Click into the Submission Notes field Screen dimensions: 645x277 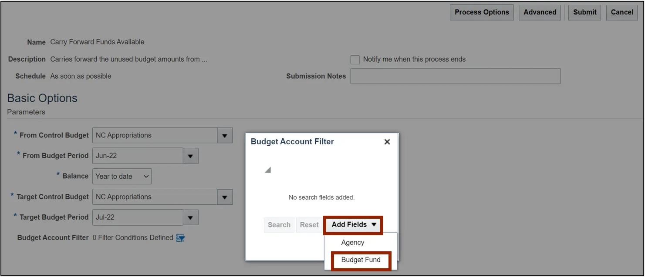tap(455, 76)
